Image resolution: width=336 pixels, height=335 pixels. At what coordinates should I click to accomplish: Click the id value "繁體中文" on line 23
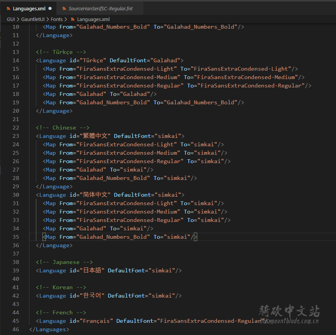coord(95,136)
